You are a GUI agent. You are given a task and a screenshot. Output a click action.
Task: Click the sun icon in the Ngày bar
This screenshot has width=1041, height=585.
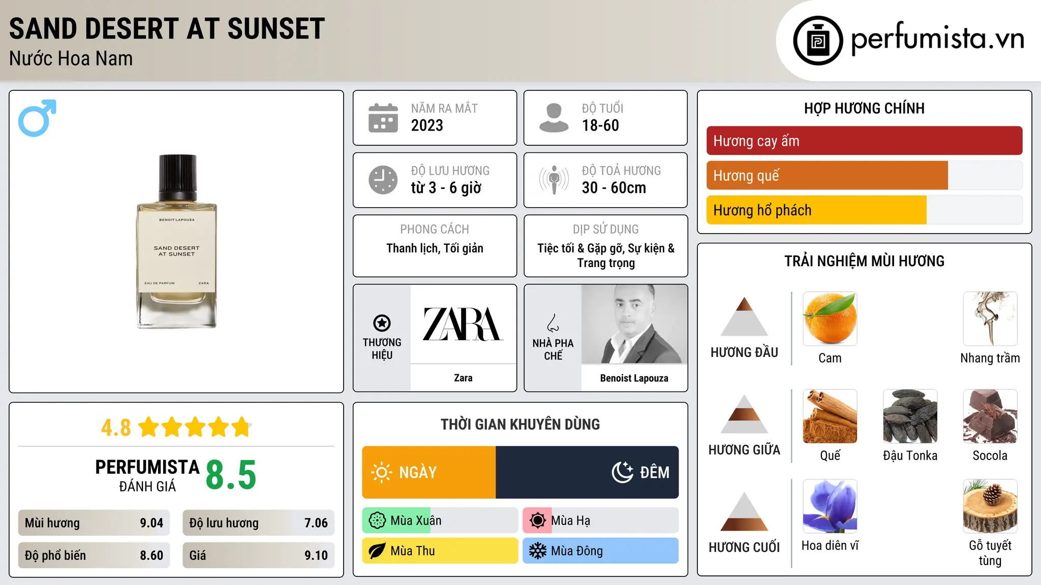[381, 472]
